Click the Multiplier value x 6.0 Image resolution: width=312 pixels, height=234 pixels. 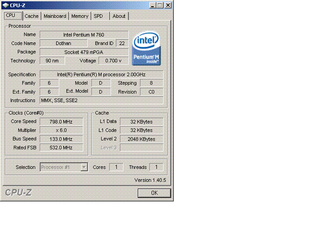tap(62, 130)
